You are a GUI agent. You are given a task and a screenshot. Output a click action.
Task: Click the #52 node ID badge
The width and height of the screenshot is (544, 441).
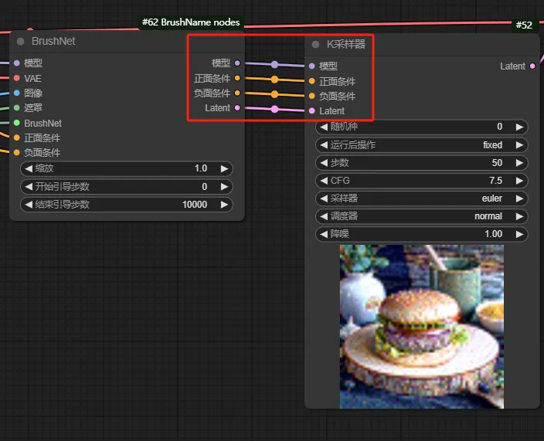524,25
